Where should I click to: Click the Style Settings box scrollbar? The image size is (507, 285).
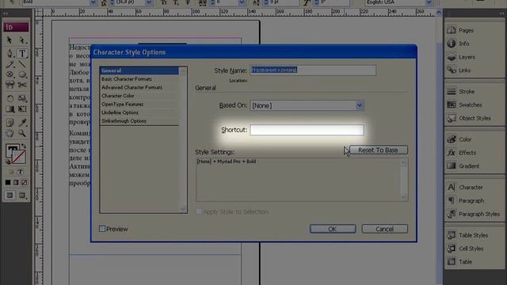click(x=403, y=180)
